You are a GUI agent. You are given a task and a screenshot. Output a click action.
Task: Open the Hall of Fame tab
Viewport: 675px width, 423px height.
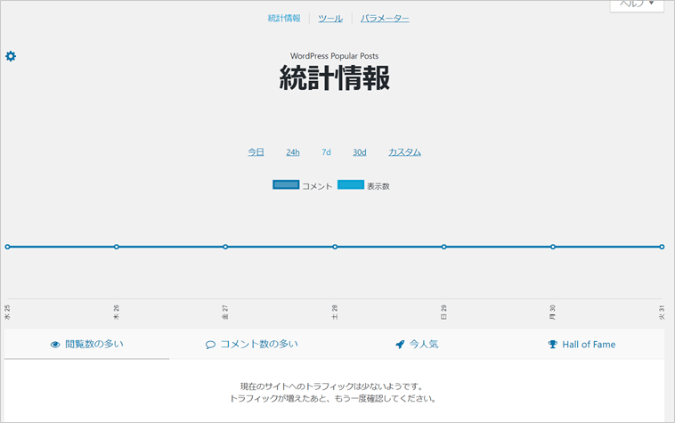click(x=588, y=345)
